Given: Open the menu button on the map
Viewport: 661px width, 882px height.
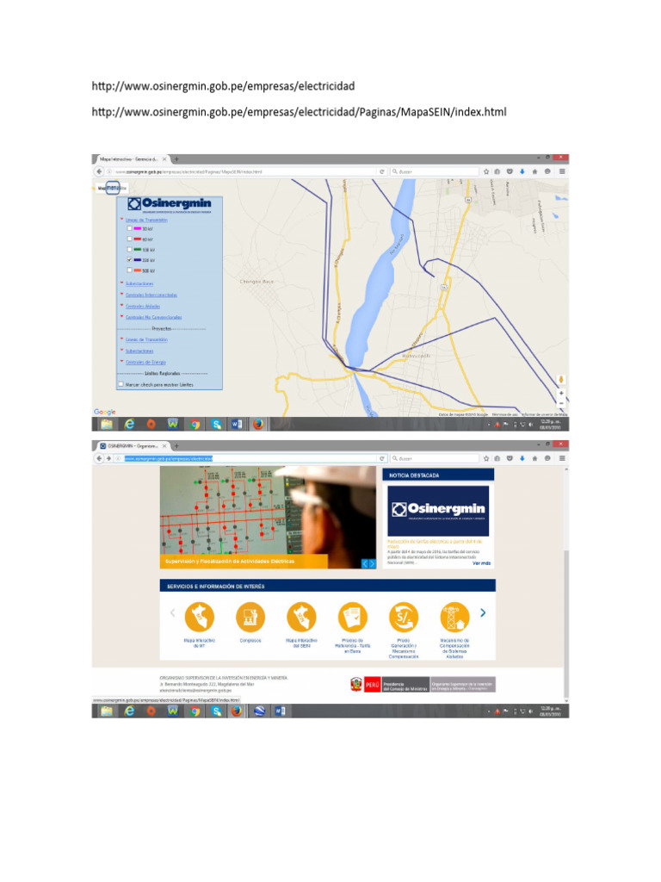Looking at the screenshot, I should point(113,188).
